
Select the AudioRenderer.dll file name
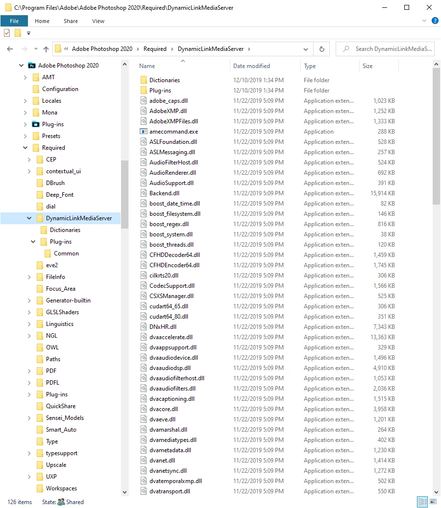pos(172,173)
